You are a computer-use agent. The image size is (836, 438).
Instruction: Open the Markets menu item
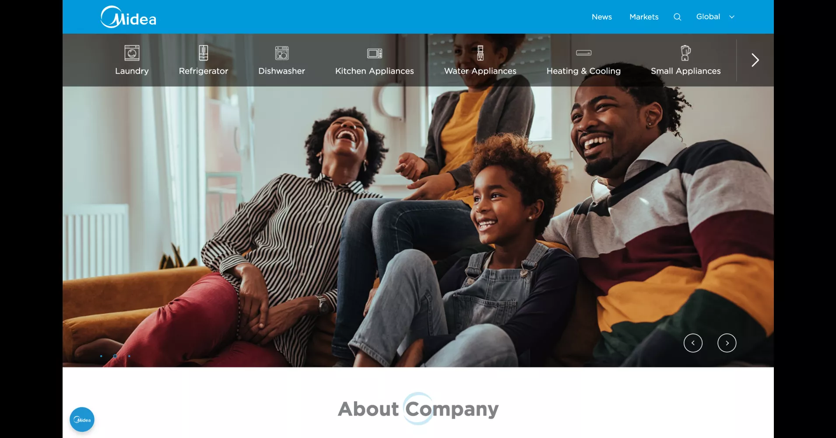(x=644, y=17)
